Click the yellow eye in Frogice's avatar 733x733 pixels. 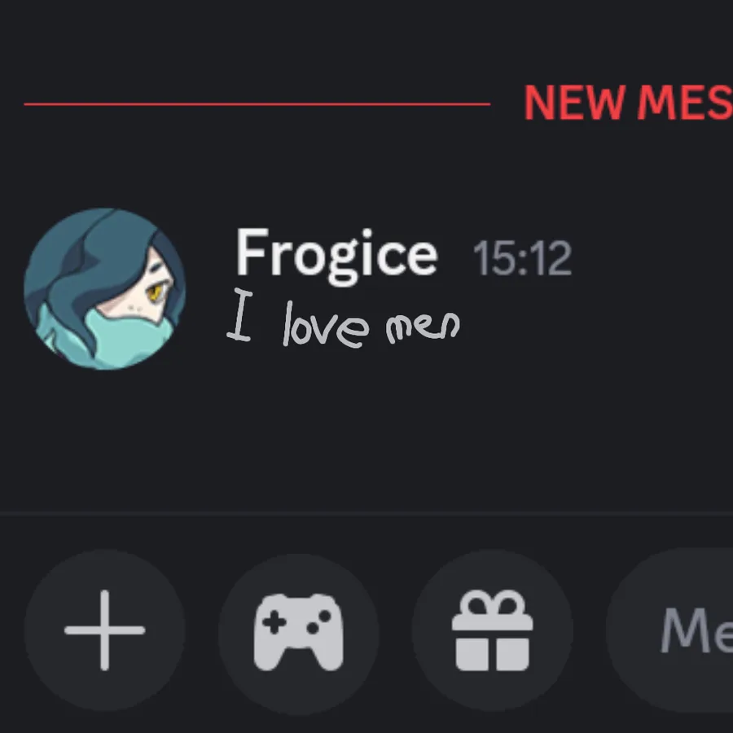[154, 293]
